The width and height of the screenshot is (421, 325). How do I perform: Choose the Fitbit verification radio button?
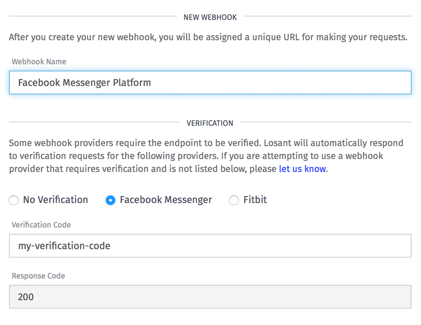[x=234, y=201]
